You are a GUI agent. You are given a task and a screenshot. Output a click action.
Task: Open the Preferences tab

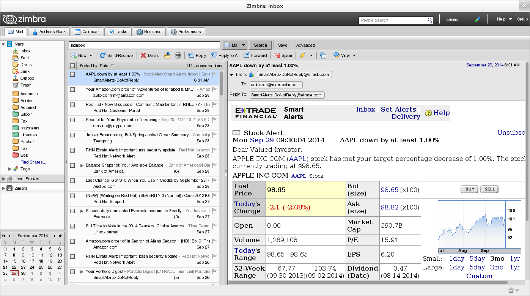point(186,31)
